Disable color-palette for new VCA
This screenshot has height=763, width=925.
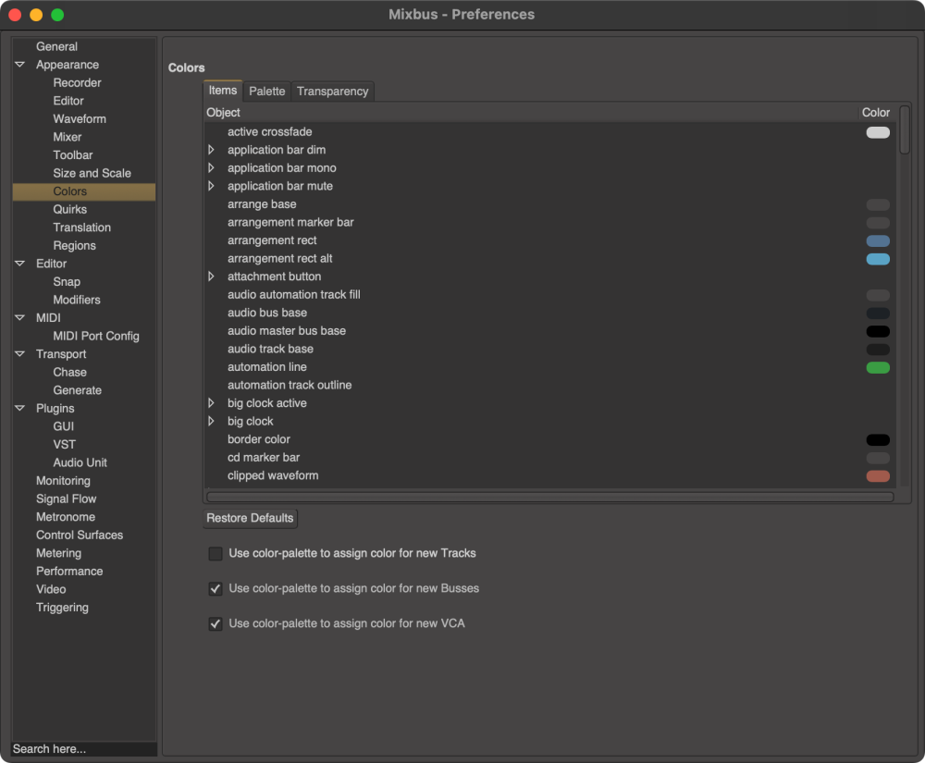(215, 623)
